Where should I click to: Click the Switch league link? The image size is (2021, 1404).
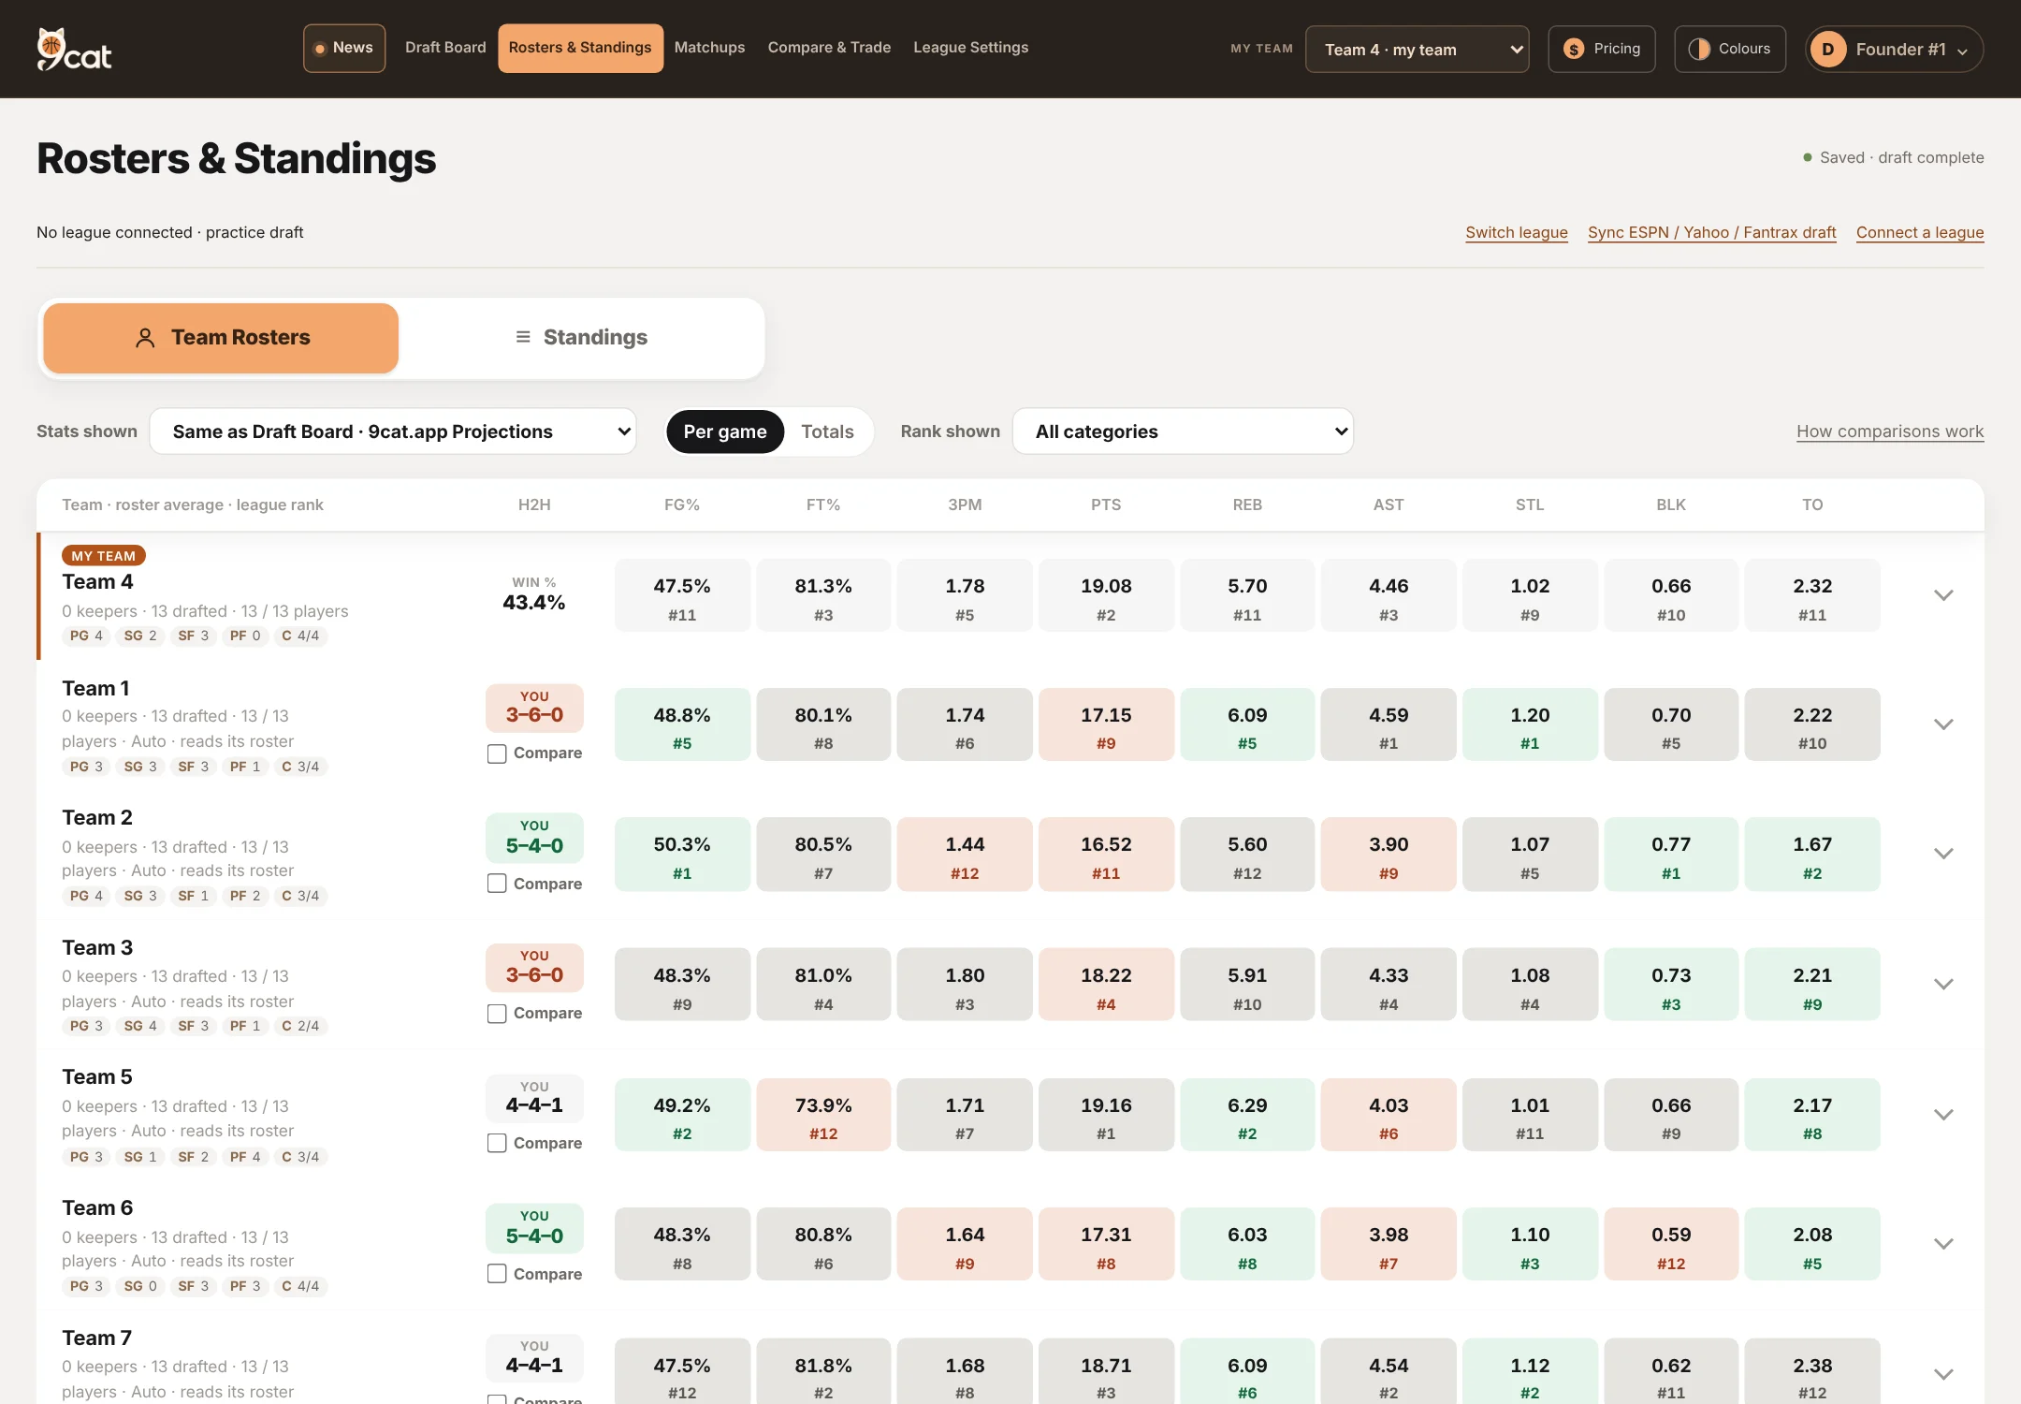tap(1517, 232)
